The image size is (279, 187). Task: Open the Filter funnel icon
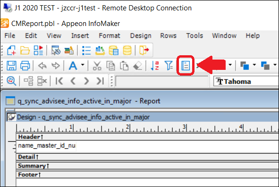tap(169, 66)
